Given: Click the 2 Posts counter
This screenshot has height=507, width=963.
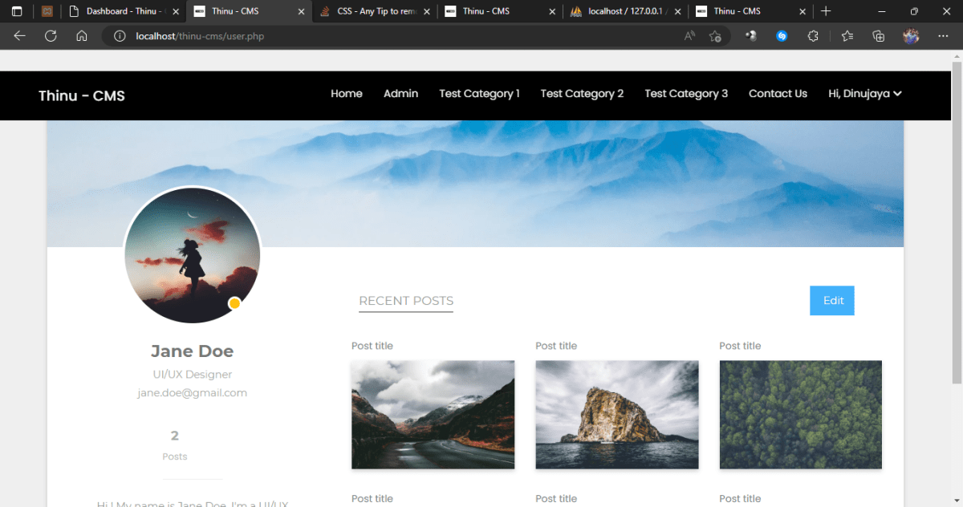Looking at the screenshot, I should click(x=175, y=445).
